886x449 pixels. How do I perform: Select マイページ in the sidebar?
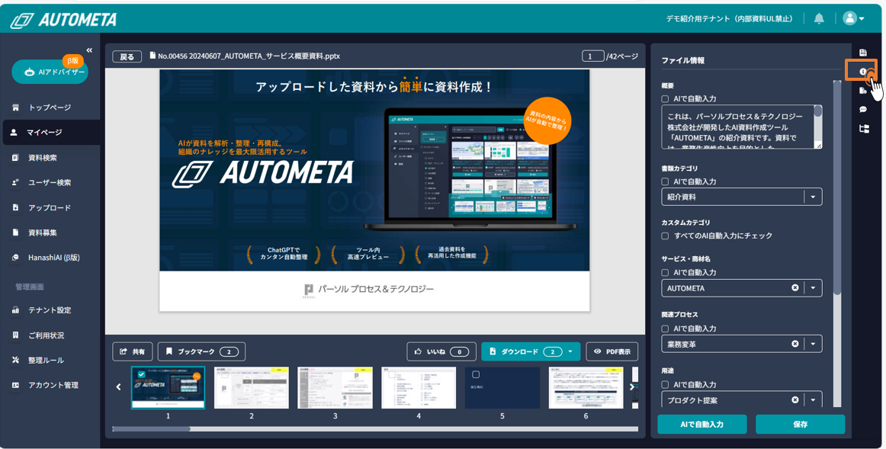pos(51,132)
